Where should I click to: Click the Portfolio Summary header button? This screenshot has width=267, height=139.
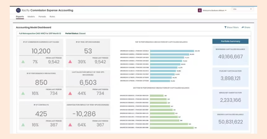(230, 41)
